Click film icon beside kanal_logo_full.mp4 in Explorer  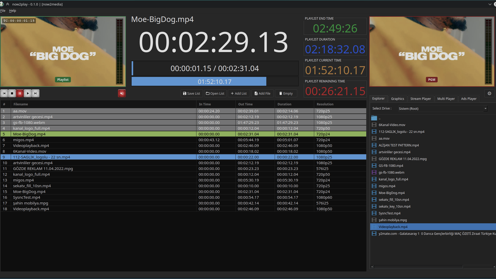pos(374,179)
